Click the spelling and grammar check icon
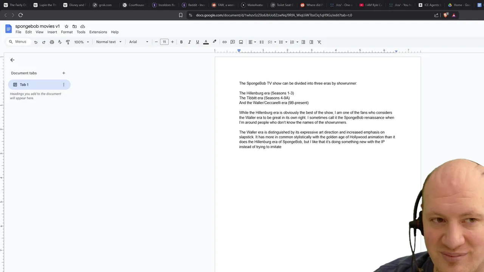This screenshot has width=484, height=272. click(60, 42)
